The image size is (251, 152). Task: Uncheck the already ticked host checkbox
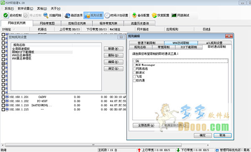3,63
